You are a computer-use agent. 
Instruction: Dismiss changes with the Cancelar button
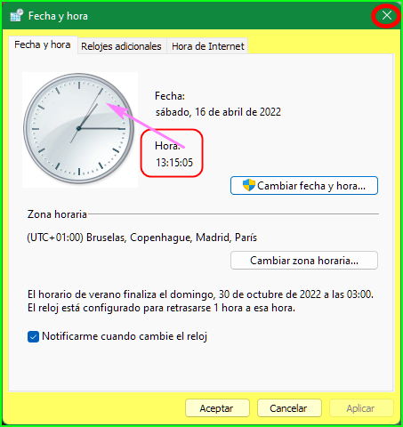[289, 408]
